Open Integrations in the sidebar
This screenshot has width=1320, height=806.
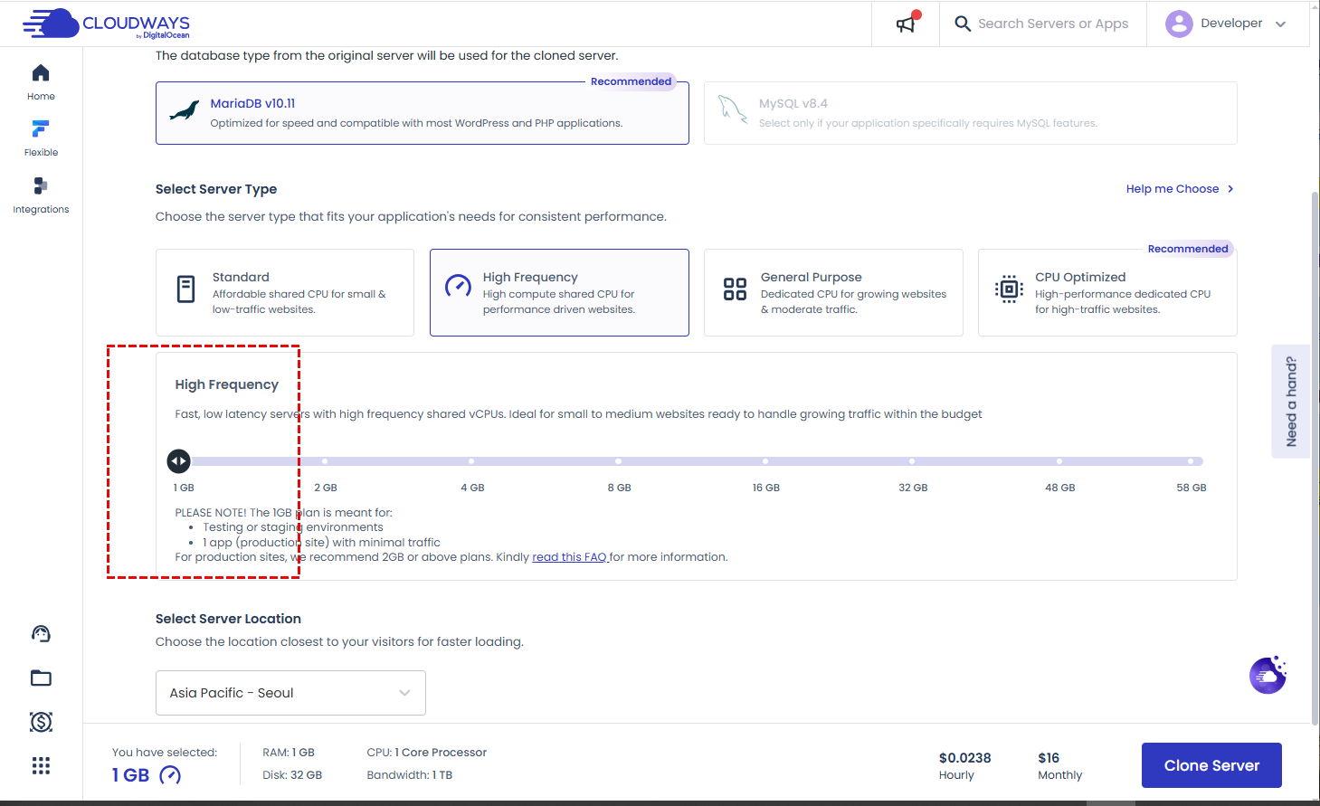coord(41,195)
